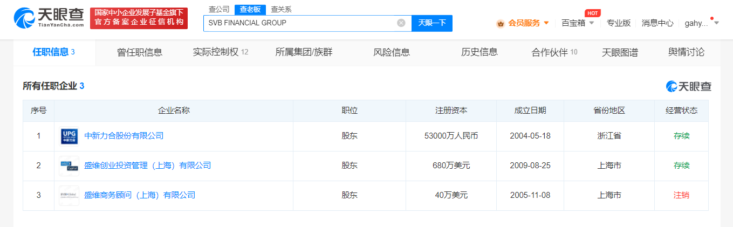733x227 pixels.
Task: Open the 盛维创业投资管理(上海)有限公司 link
Action: 147,166
